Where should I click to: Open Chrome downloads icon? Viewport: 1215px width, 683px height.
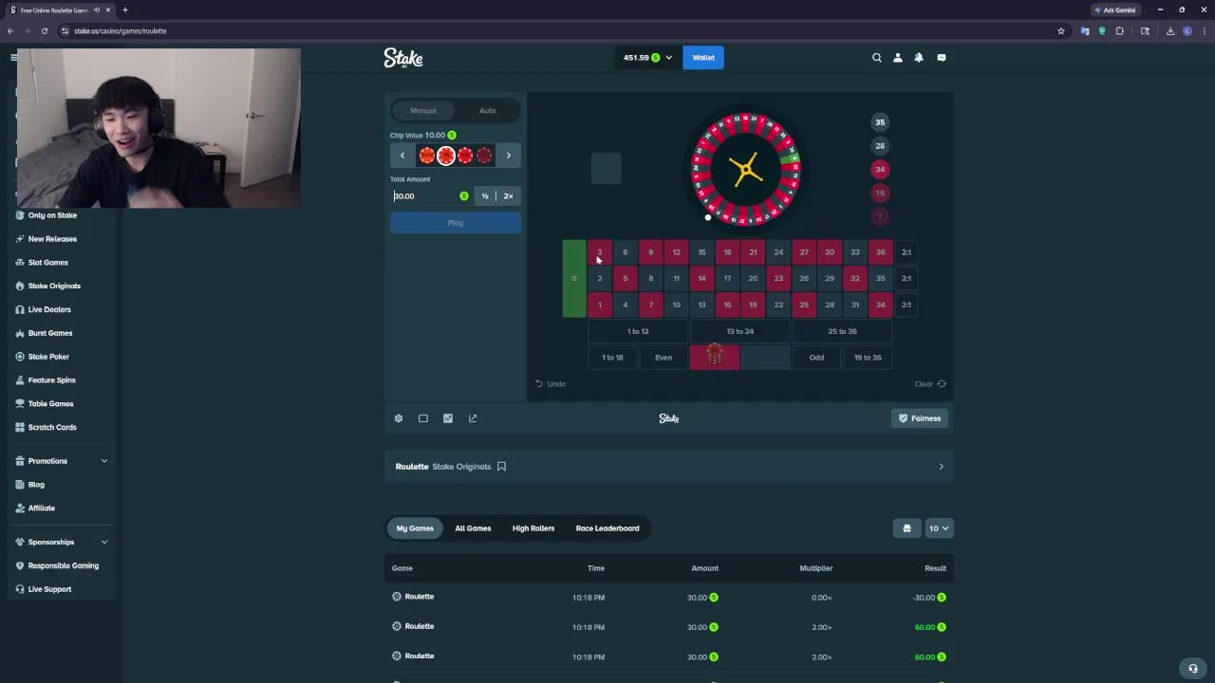[x=1170, y=30]
